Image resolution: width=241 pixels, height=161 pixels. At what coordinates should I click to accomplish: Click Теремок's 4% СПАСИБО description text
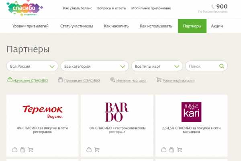43,130
